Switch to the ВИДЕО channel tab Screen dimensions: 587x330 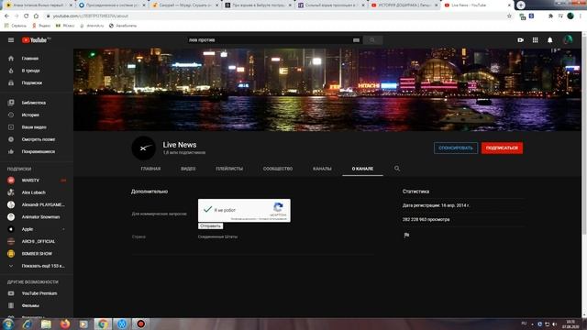(x=188, y=169)
